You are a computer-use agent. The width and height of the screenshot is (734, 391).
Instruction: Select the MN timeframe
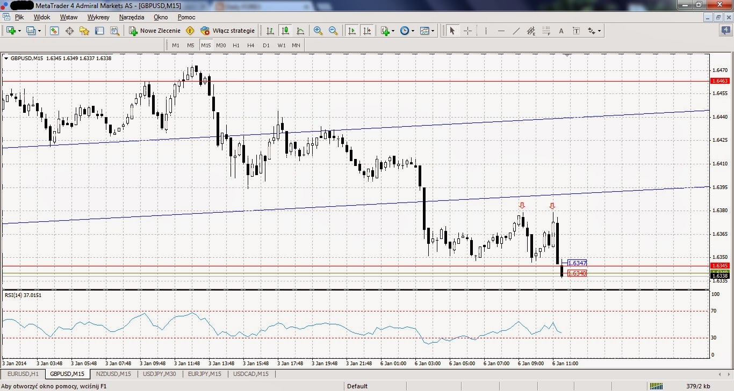coord(296,45)
